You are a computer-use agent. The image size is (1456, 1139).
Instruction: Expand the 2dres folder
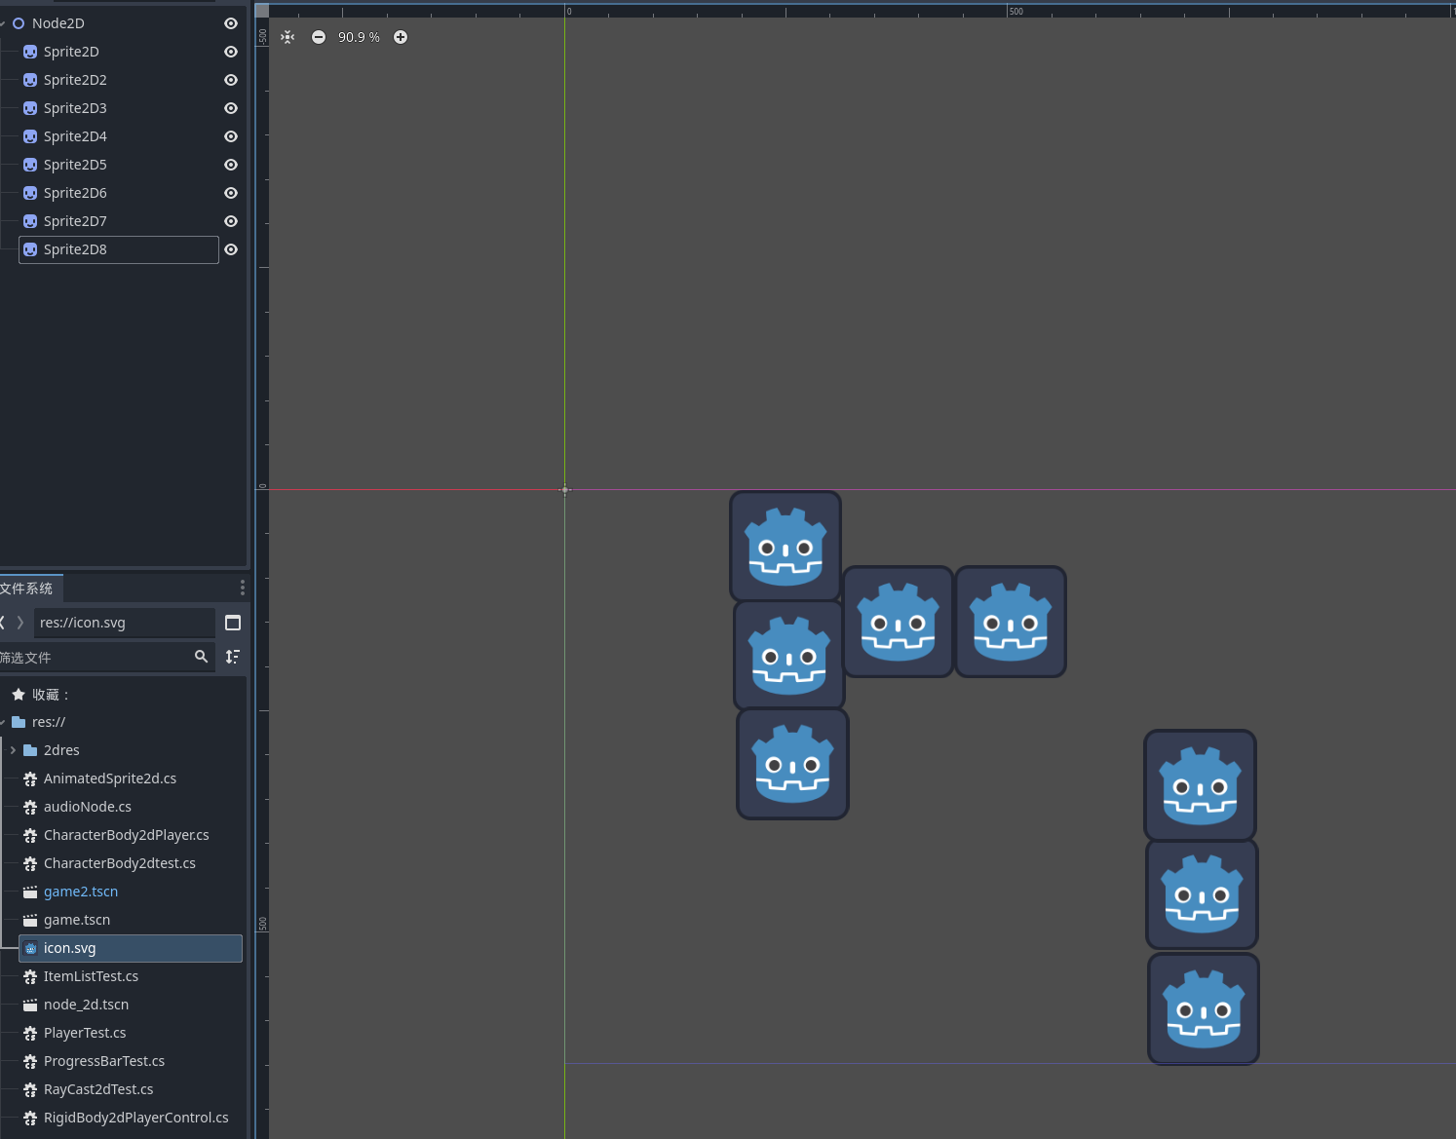pos(13,750)
